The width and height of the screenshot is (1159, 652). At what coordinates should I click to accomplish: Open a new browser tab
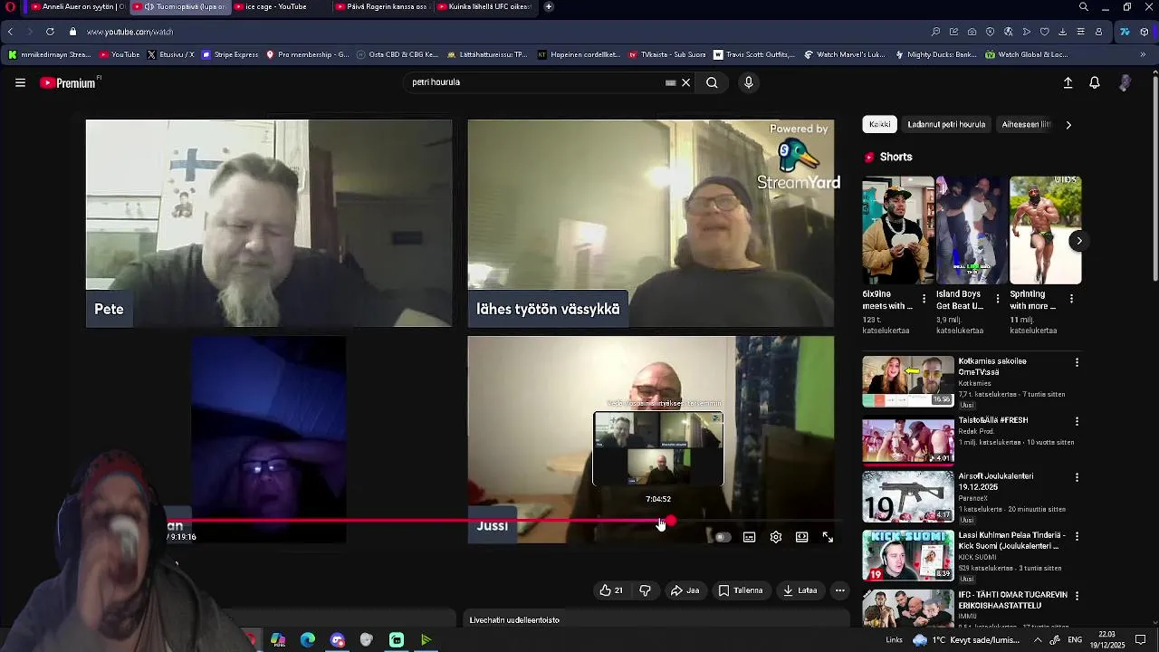pyautogui.click(x=549, y=6)
